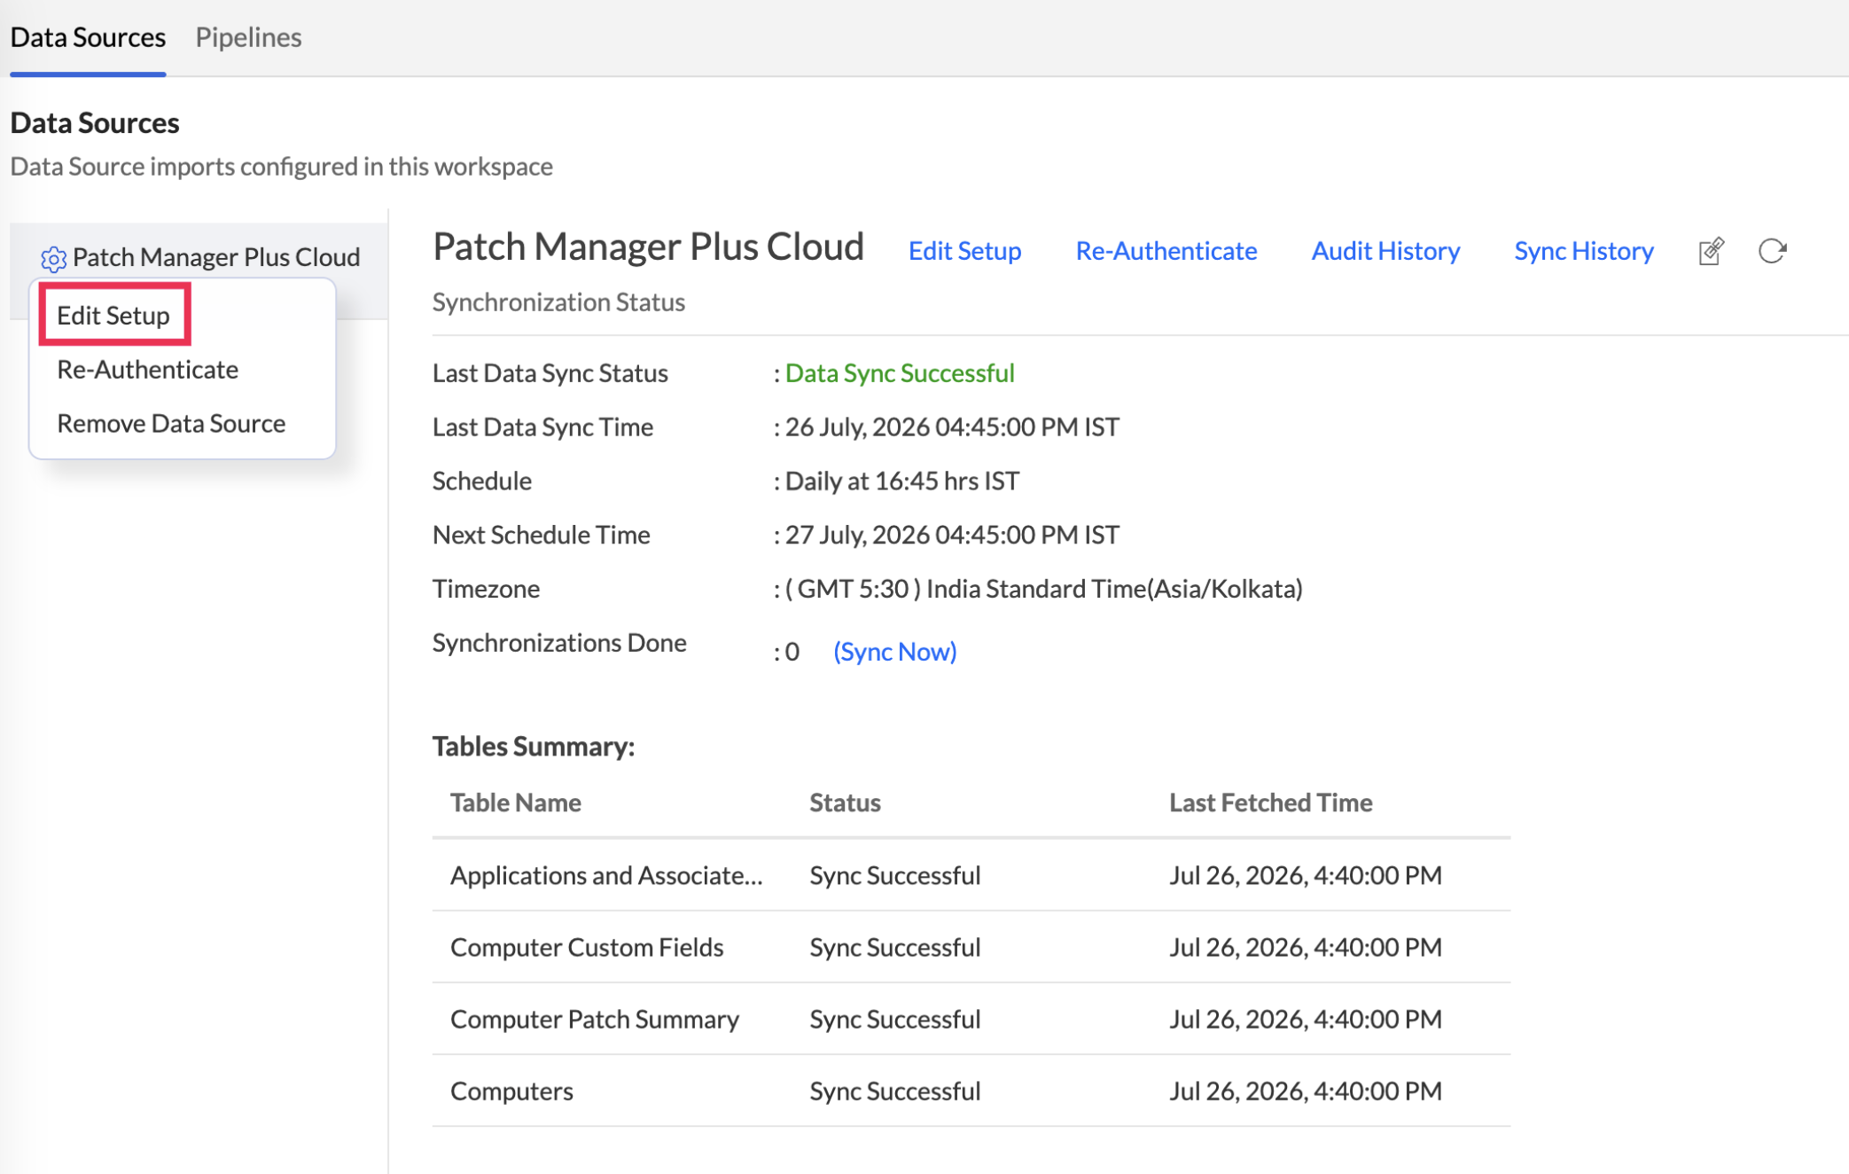Click the Daily at 16:45 hrs IST schedule value

click(x=902, y=481)
